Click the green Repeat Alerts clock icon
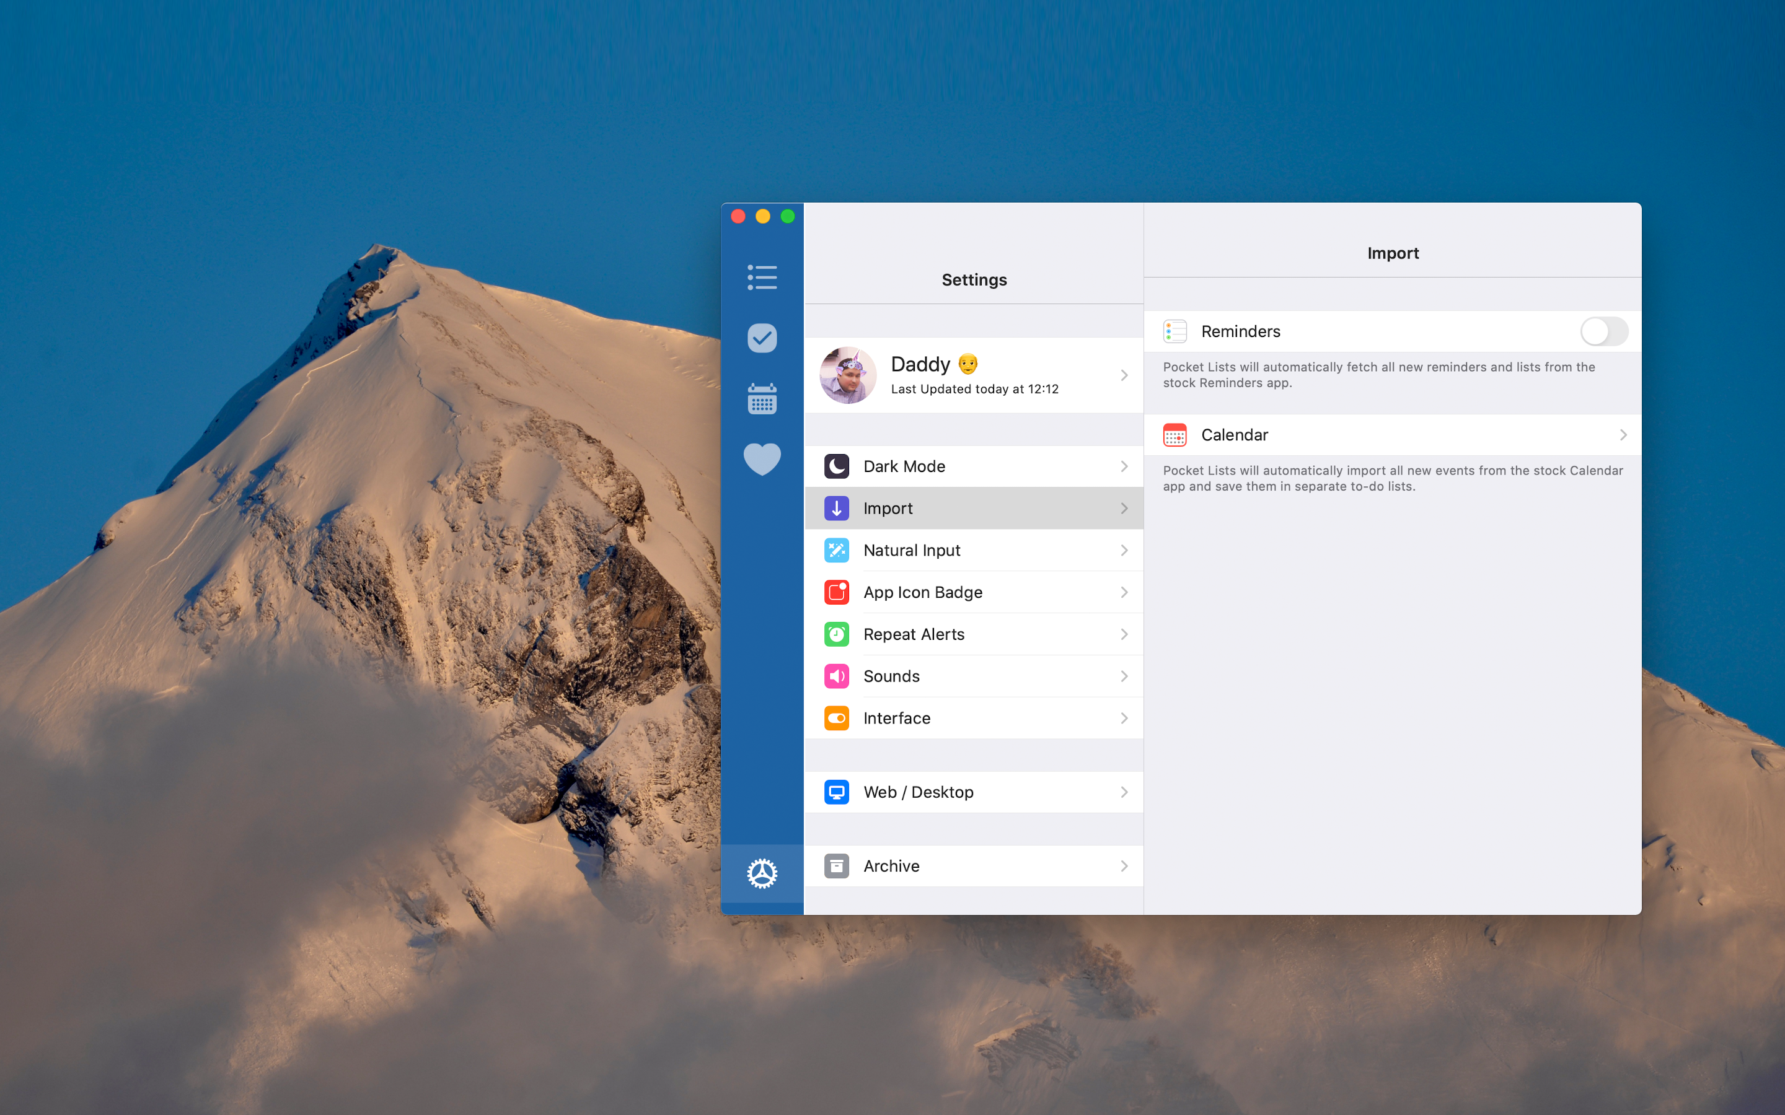 pos(837,634)
